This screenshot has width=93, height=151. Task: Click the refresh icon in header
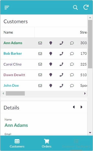pyautogui.click(x=86, y=7)
